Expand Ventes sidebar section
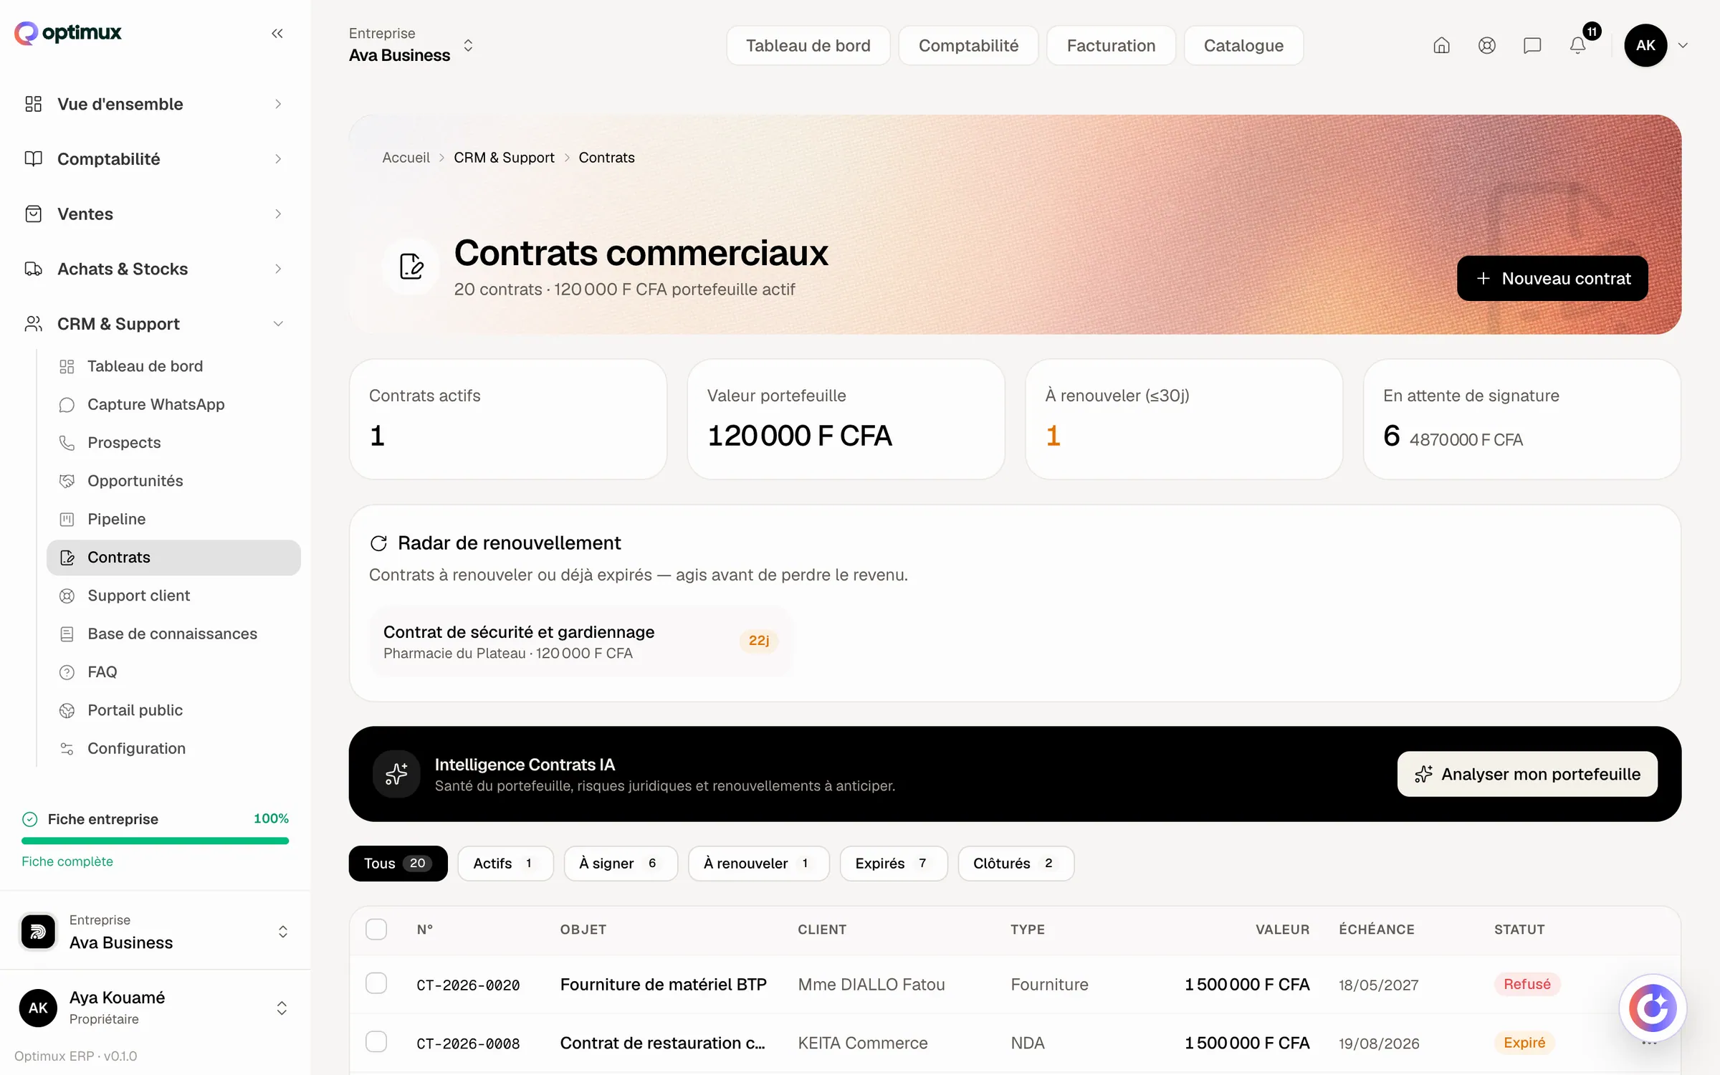Viewport: 1720px width, 1075px height. click(x=155, y=214)
